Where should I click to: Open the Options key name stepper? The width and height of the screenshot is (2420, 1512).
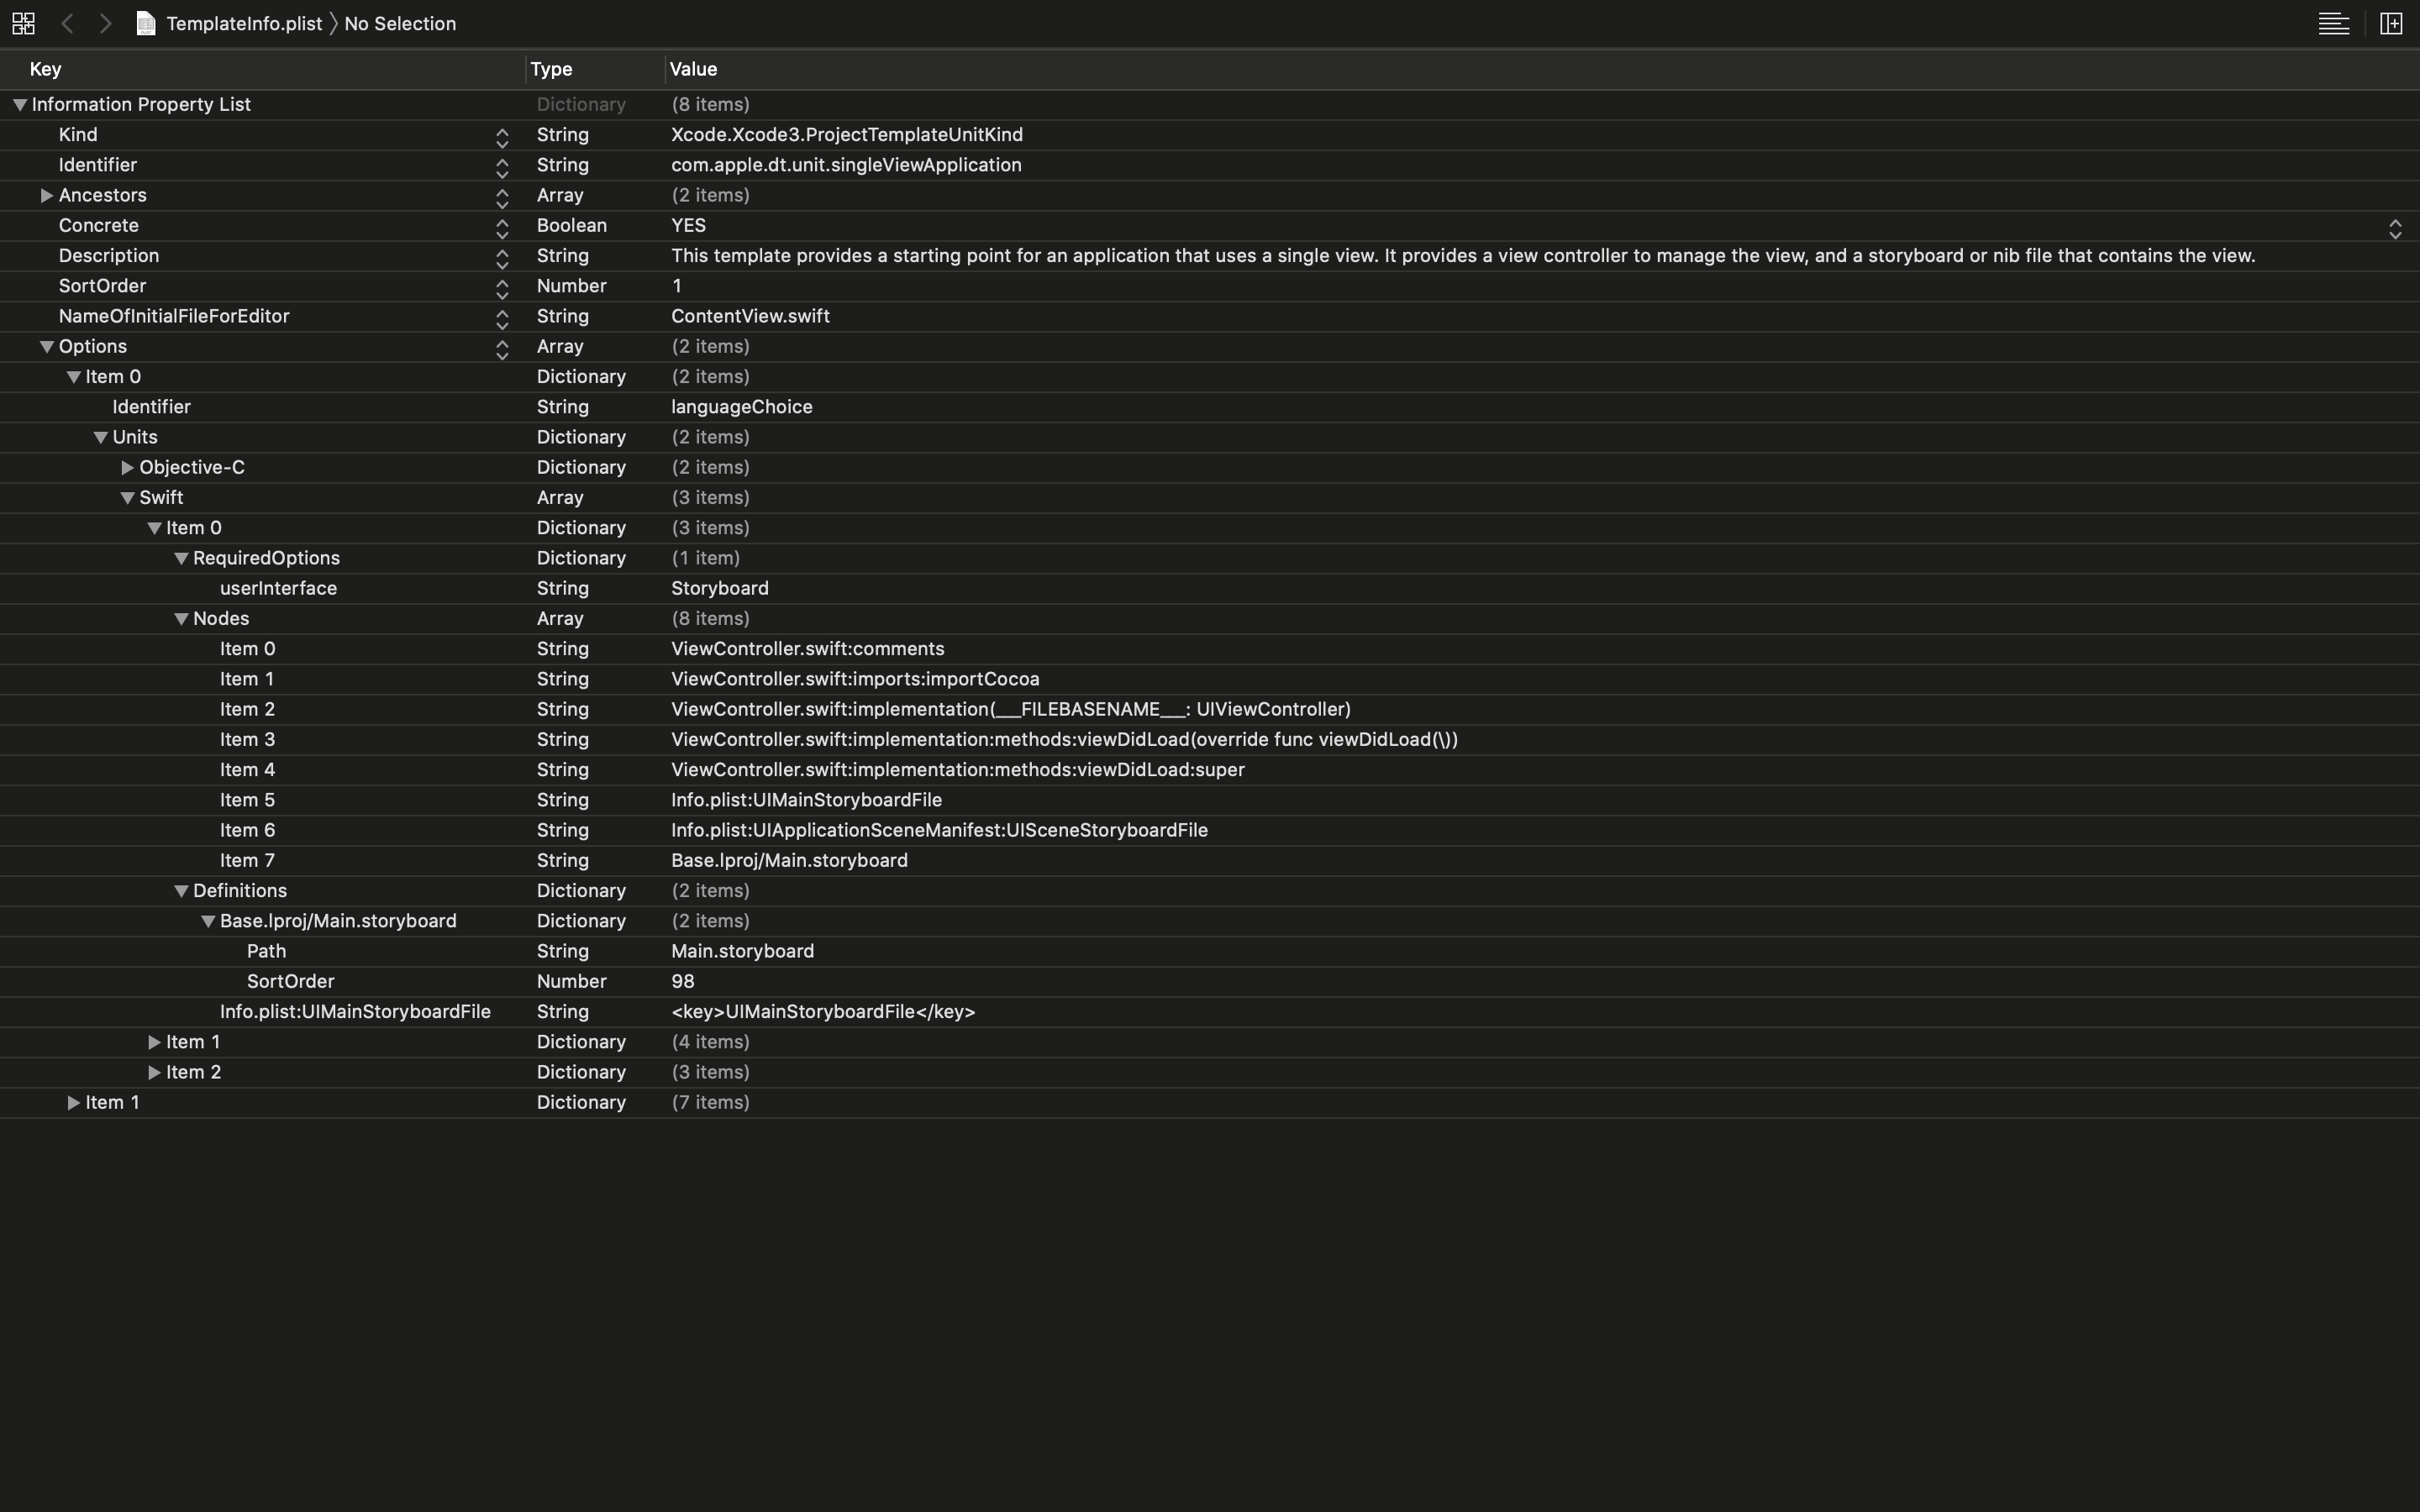[502, 350]
